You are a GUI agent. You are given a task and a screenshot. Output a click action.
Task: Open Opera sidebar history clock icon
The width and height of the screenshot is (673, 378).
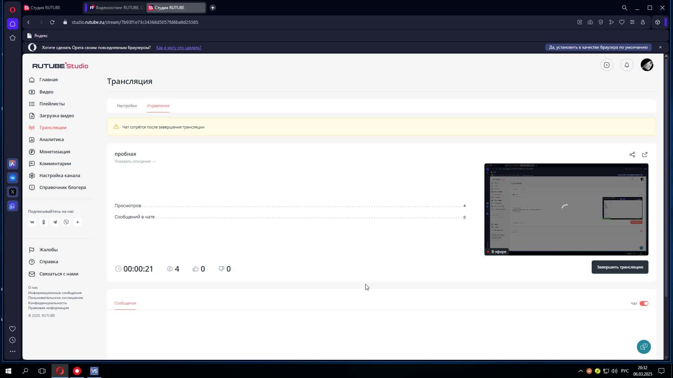click(x=13, y=340)
